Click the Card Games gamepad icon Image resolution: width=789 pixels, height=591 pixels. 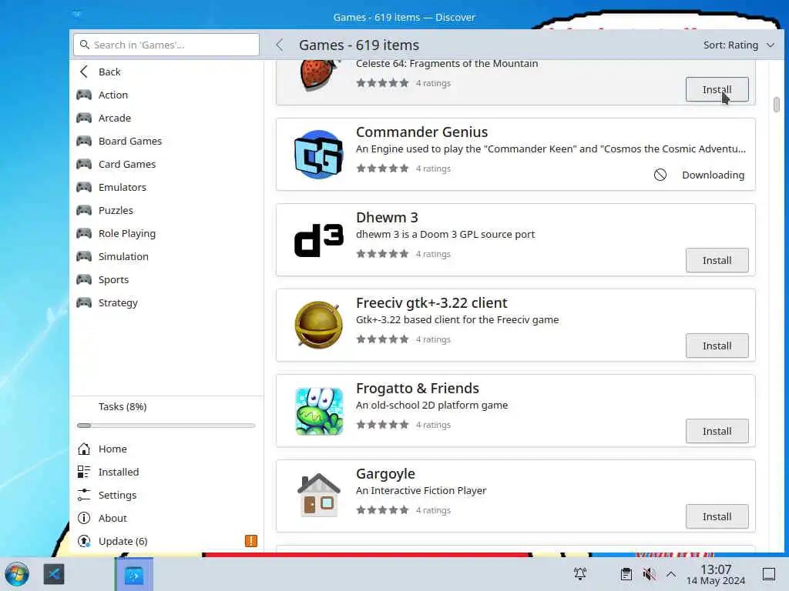click(84, 165)
